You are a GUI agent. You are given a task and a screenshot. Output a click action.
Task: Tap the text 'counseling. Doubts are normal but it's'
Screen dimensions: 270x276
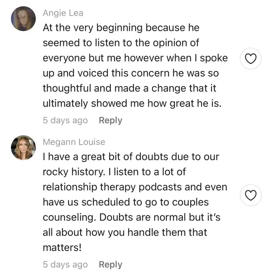(x=132, y=217)
